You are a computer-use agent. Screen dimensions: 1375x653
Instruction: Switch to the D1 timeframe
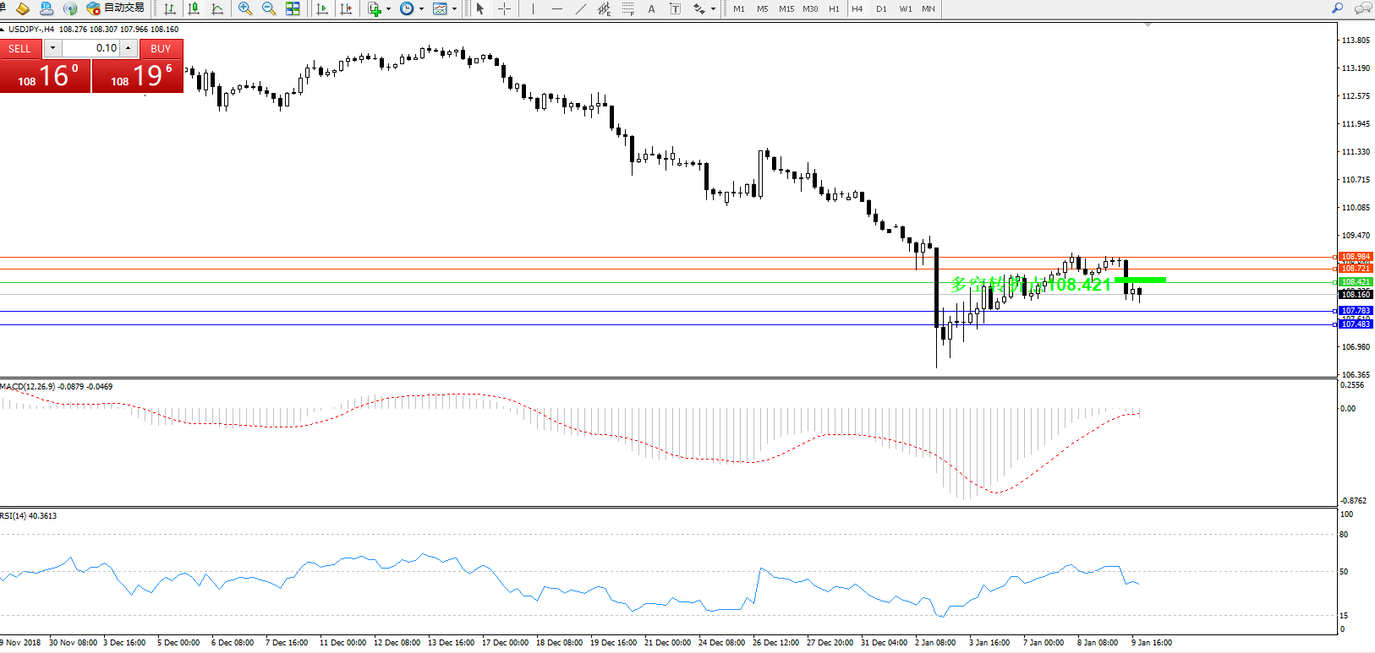tap(881, 8)
